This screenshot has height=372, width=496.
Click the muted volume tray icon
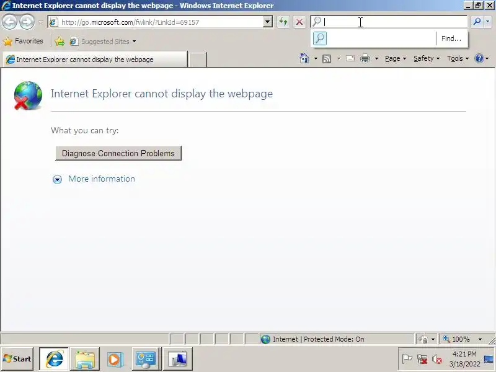pos(437,359)
